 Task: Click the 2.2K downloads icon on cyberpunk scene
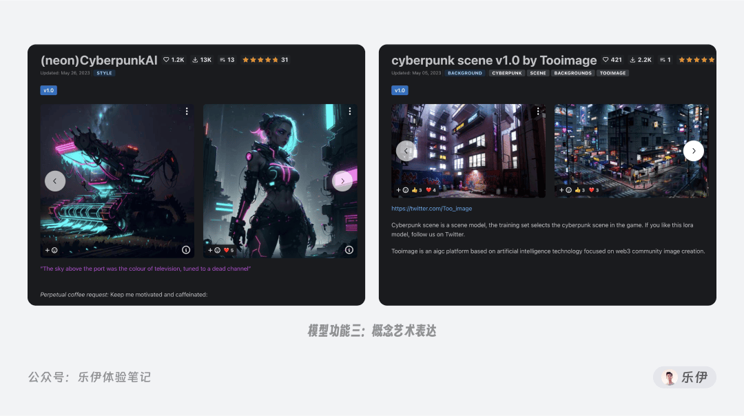[641, 60]
